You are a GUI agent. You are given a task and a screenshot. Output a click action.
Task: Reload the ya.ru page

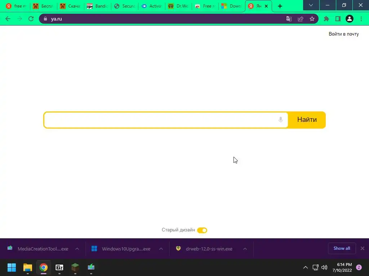pos(31,19)
